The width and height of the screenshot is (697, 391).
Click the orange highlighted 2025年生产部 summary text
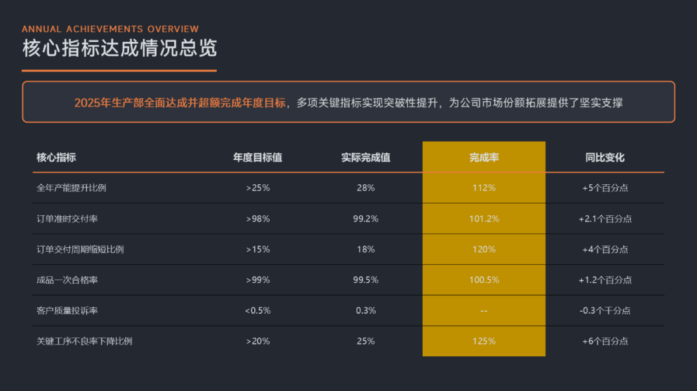pos(180,102)
